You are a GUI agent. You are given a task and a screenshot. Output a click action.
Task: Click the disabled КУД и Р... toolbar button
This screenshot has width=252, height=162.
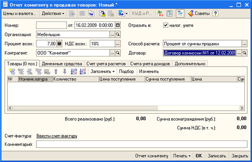coord(142,13)
